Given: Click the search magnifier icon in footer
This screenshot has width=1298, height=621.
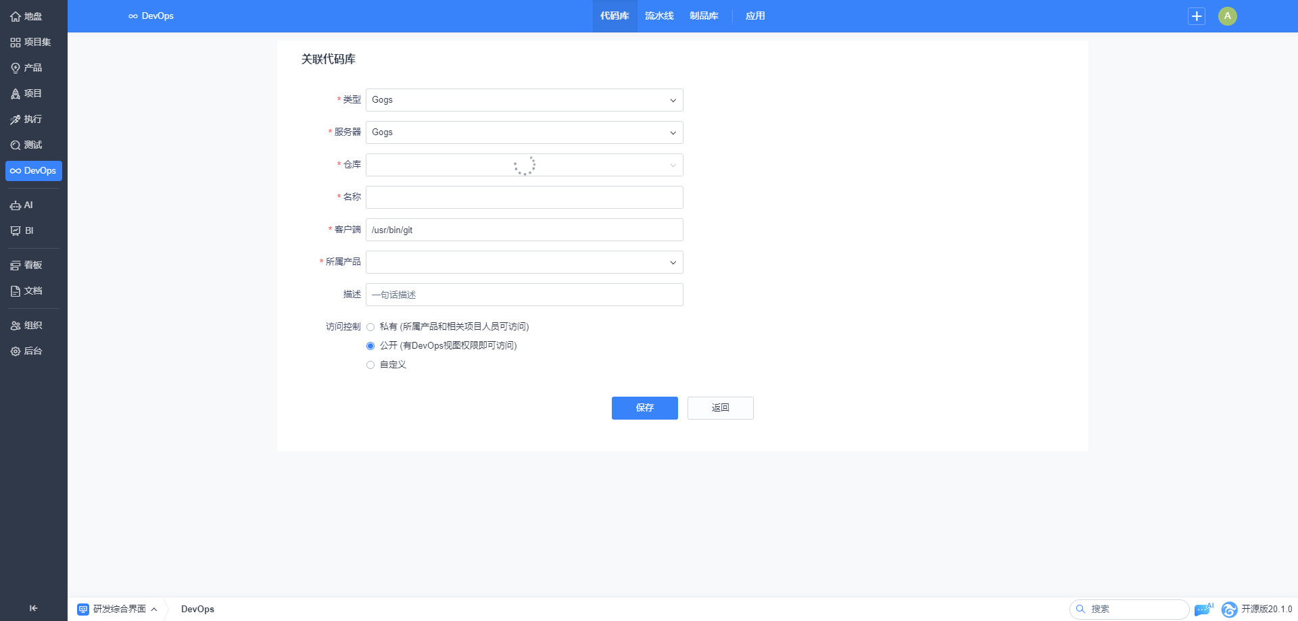Looking at the screenshot, I should 1080,609.
